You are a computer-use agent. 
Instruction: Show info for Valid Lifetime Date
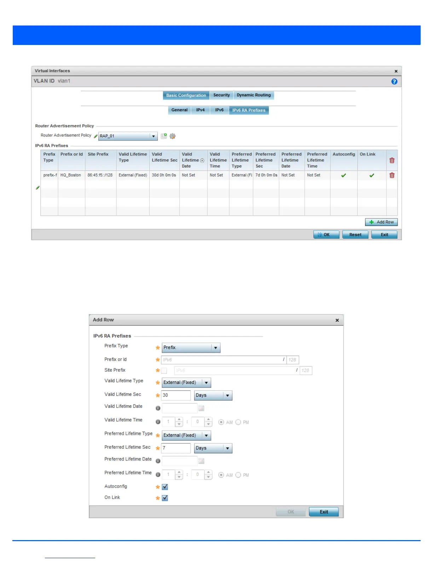point(158,408)
